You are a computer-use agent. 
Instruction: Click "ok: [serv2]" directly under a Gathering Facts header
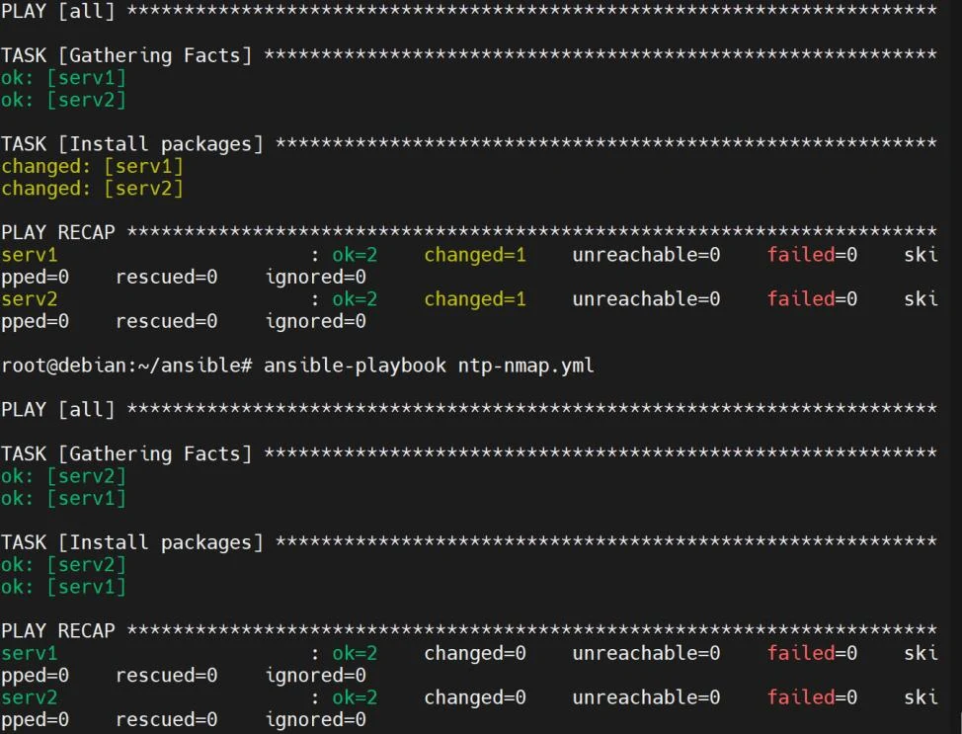(64, 476)
